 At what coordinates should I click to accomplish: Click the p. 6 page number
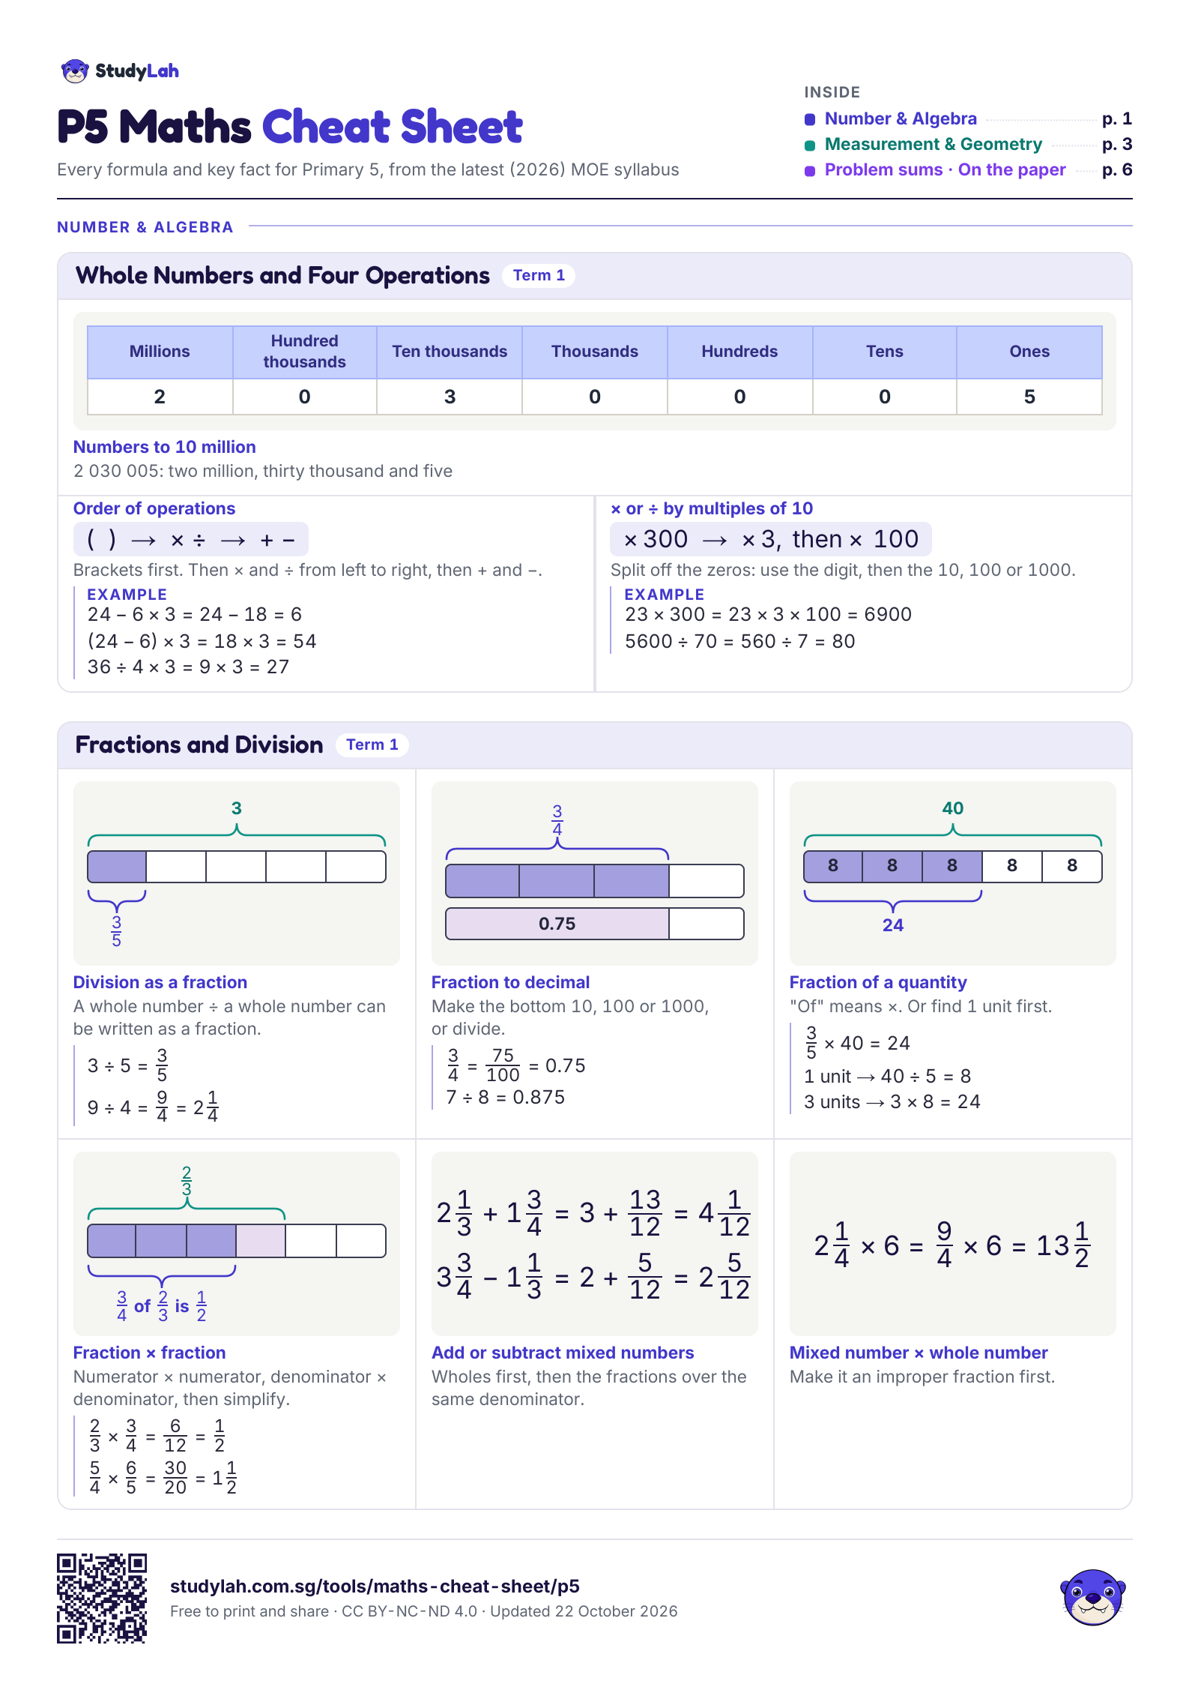point(1117,170)
